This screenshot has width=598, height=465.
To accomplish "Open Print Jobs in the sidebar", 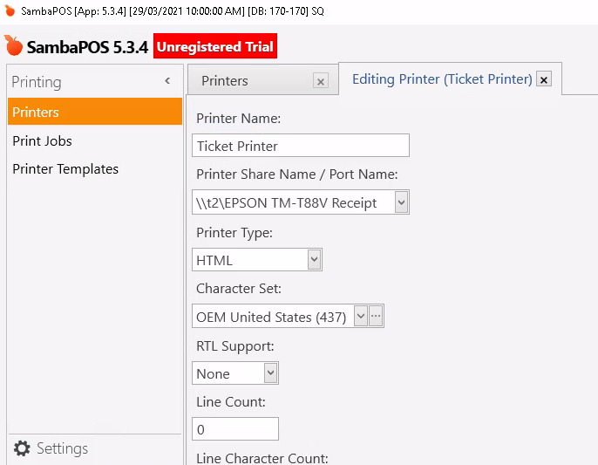I will point(42,140).
